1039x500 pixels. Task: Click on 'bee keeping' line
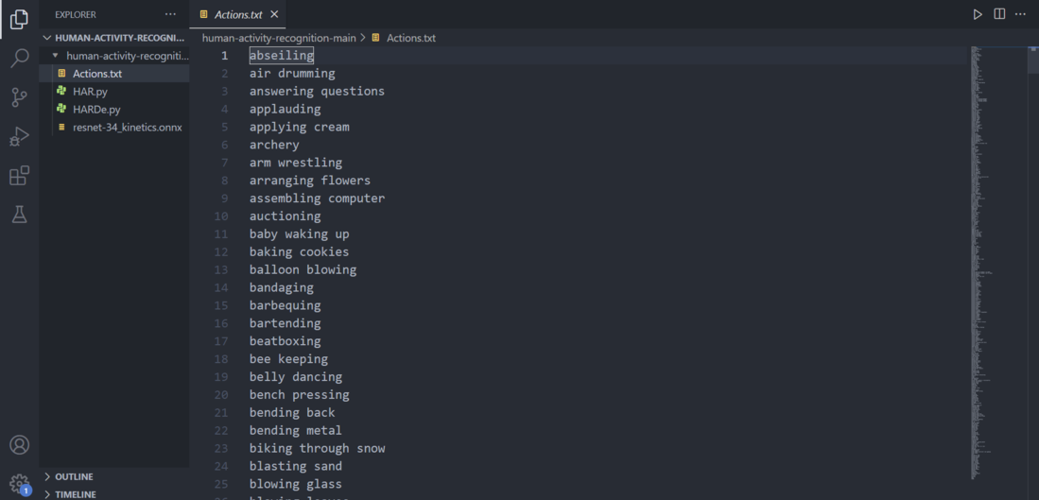click(x=289, y=359)
